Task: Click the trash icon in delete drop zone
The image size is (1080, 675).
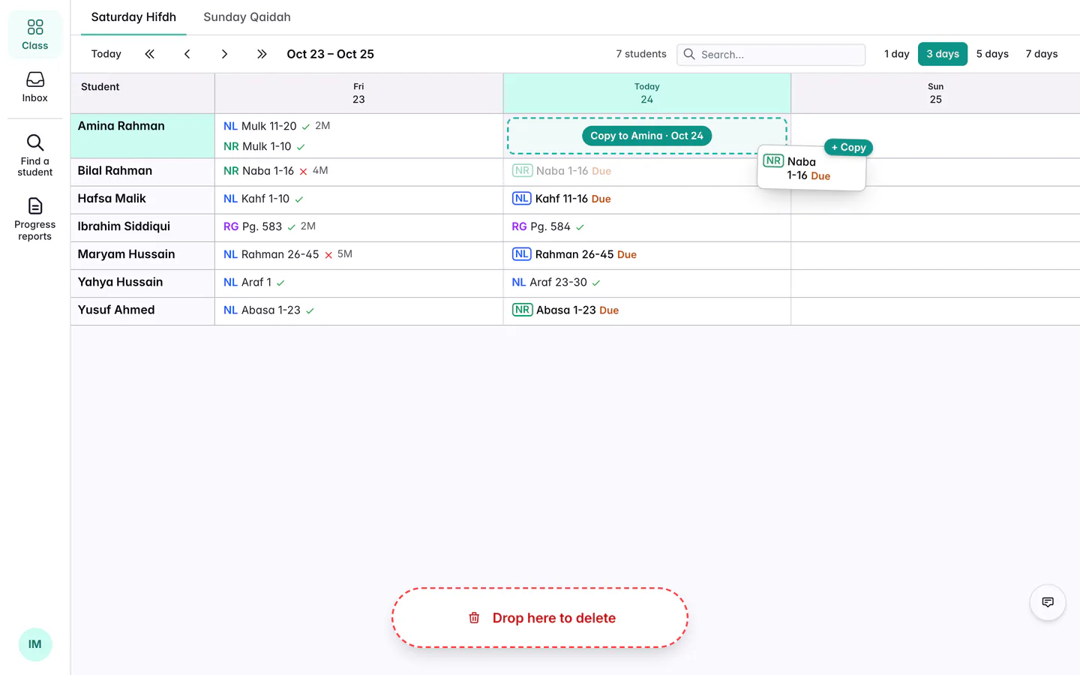Action: click(474, 618)
